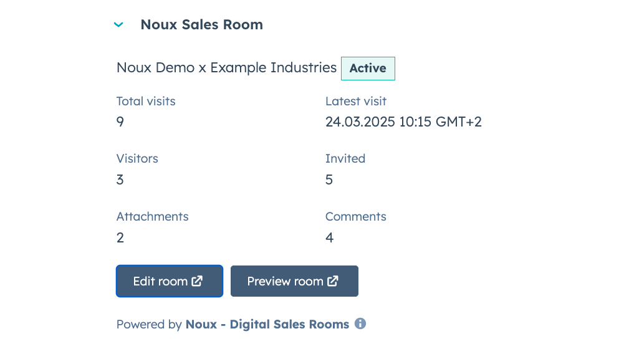Click the external link icon in Preview room
Screen dimensions: 629x354
pyautogui.click(x=333, y=281)
